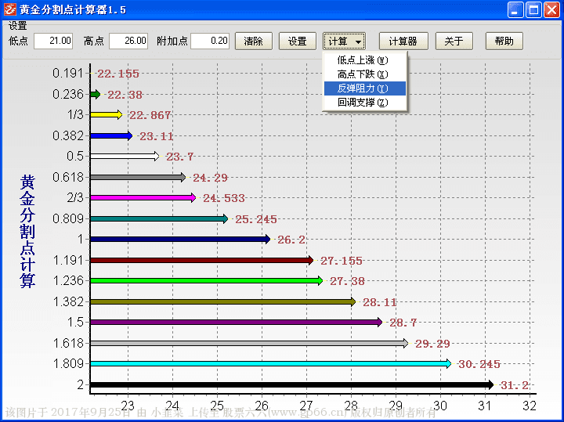Focus the 高点 input field with 26.00
The height and width of the screenshot is (422, 564).
[x=128, y=41]
